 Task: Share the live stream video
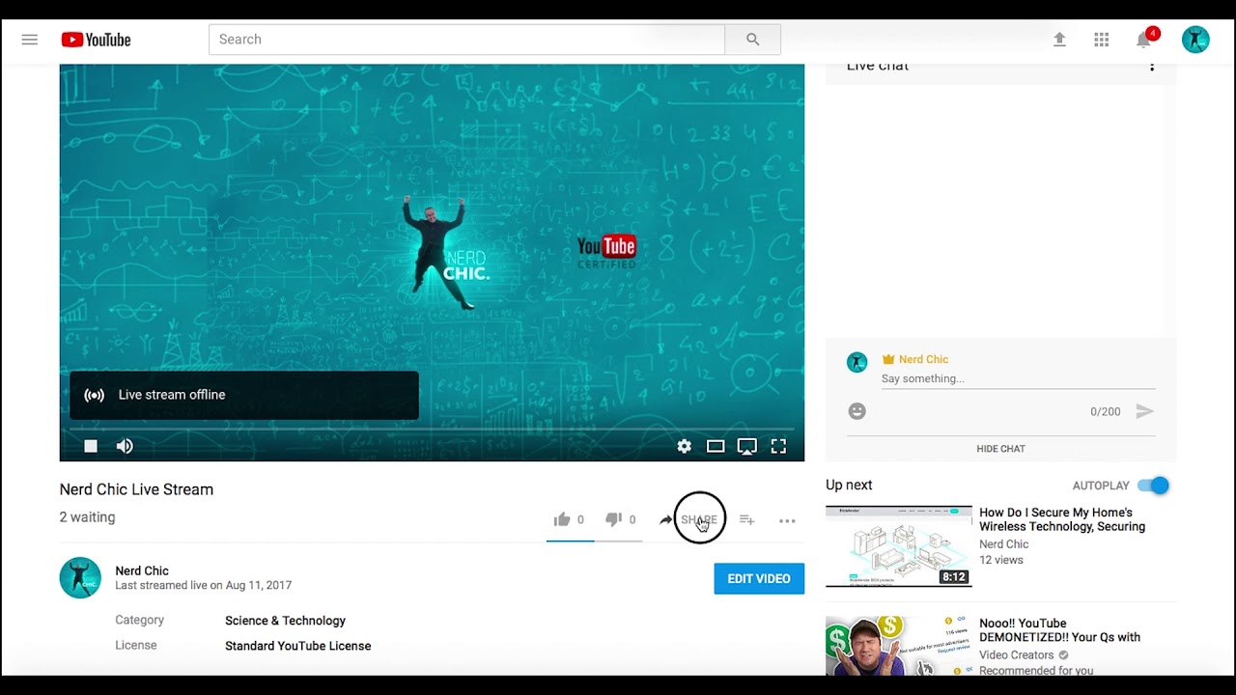(x=688, y=519)
